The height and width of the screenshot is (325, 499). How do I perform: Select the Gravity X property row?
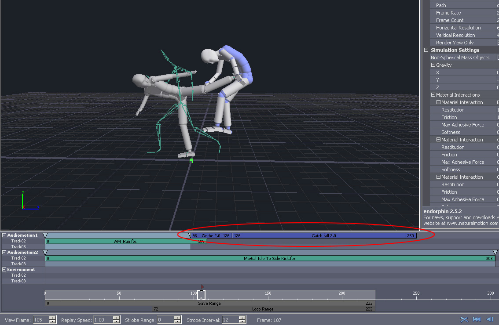coord(464,72)
